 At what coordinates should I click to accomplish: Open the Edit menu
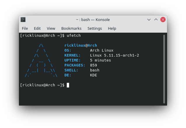(x=37, y=29)
